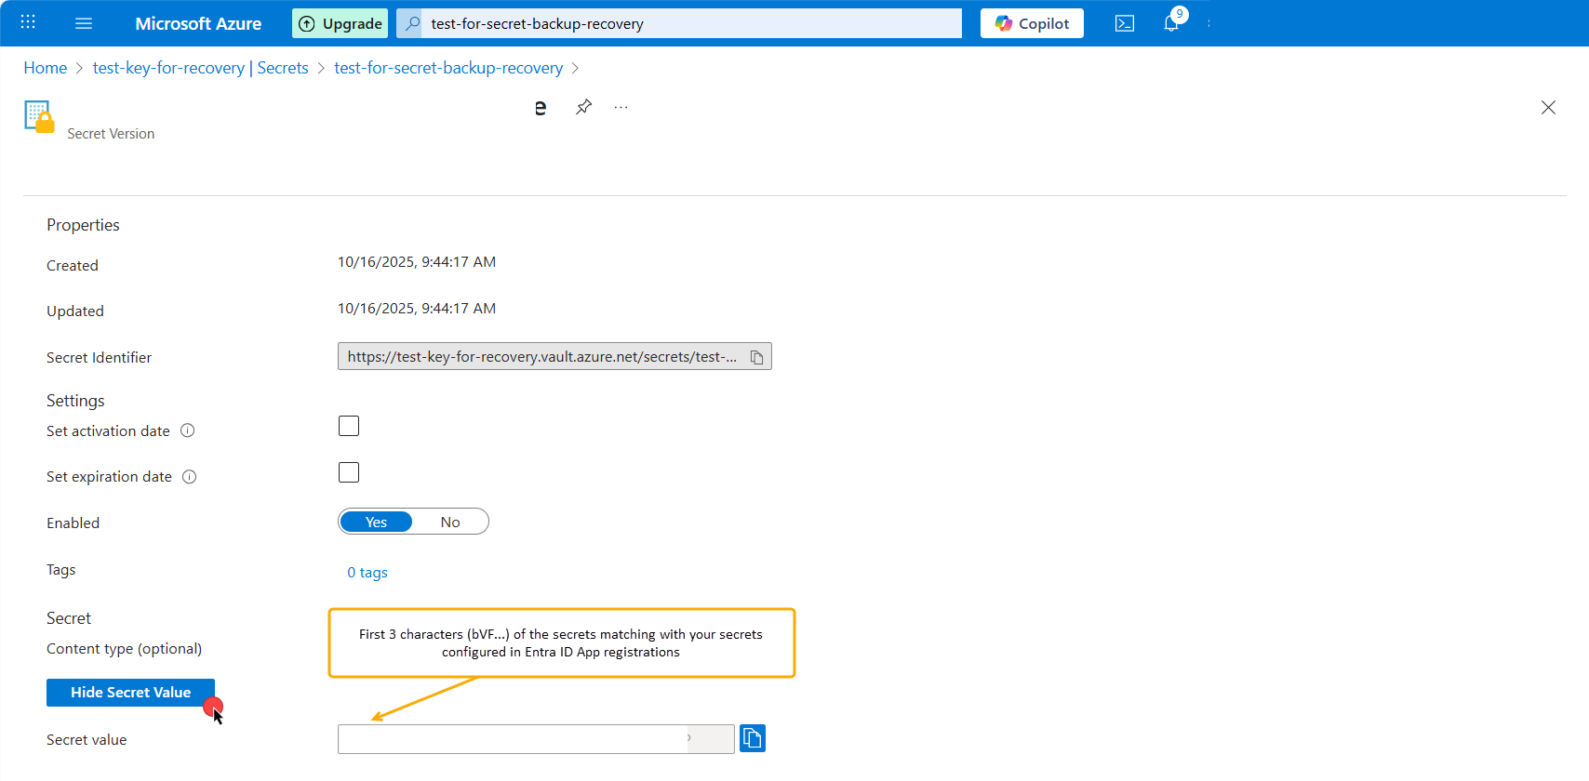The height and width of the screenshot is (781, 1589).
Task: Set Enabled to Yes
Action: pos(376,522)
